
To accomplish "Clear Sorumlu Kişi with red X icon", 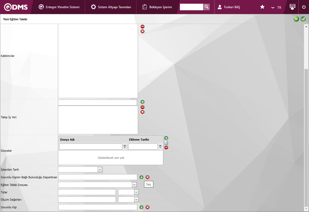I will point(148,207).
